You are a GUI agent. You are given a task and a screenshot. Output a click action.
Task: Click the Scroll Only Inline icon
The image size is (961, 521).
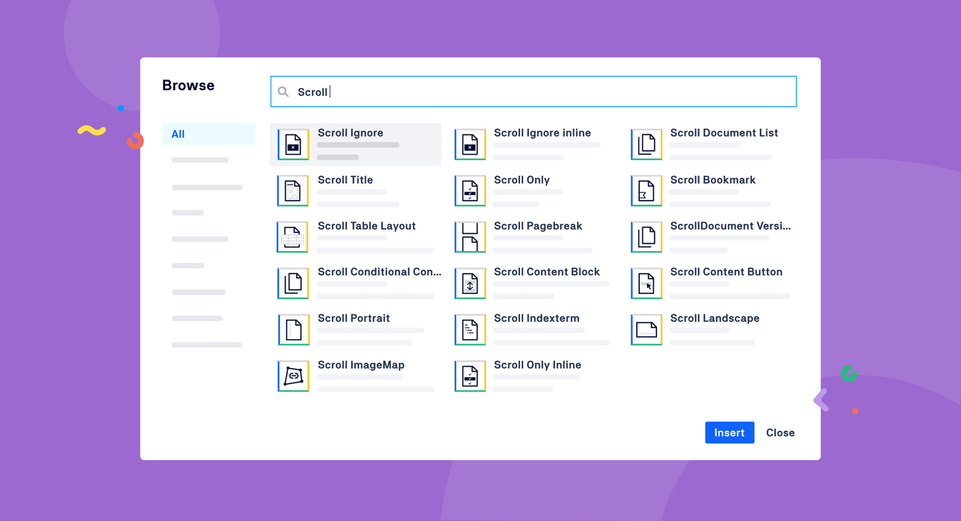470,376
